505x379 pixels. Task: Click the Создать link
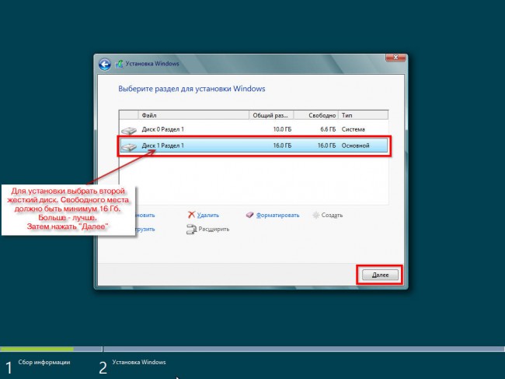coord(332,215)
